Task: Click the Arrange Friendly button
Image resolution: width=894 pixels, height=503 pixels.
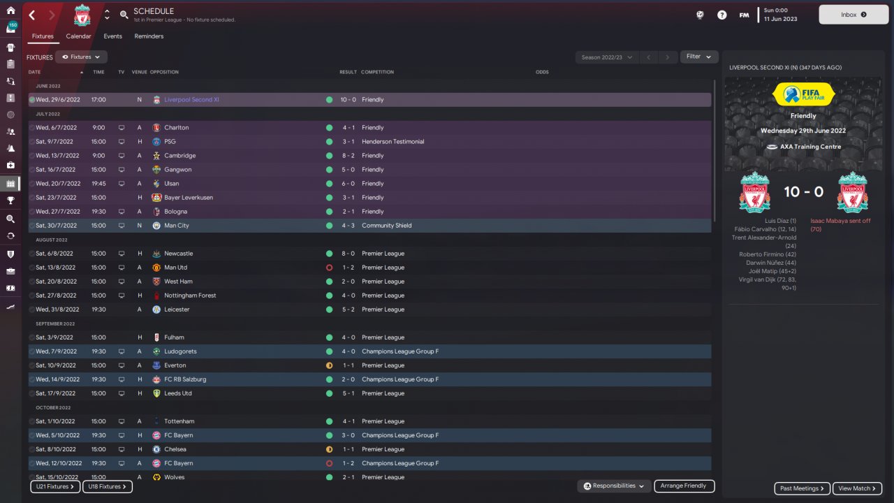Action: pos(684,486)
